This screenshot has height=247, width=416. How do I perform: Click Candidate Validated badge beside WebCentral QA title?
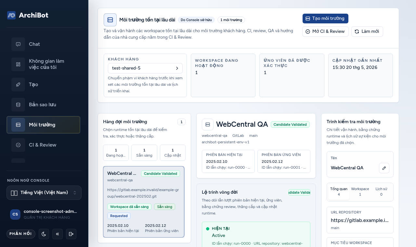[x=290, y=124]
